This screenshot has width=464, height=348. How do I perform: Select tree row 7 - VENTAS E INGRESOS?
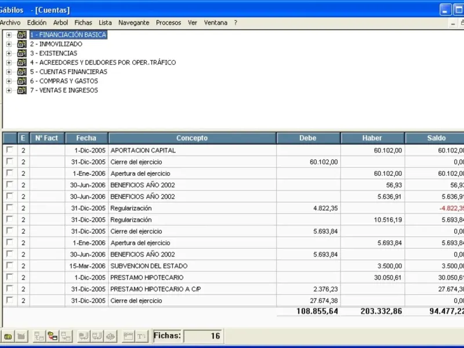click(x=64, y=90)
